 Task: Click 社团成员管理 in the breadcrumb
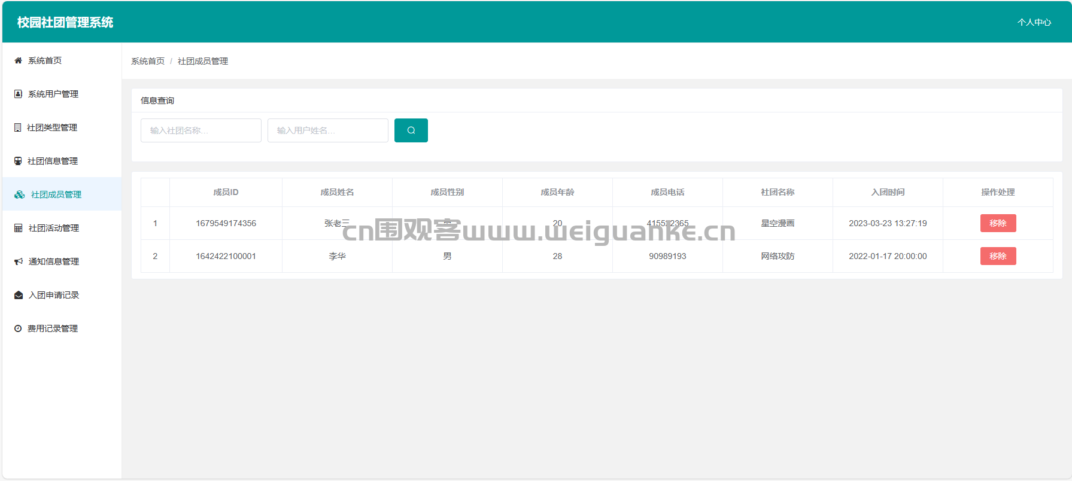(203, 61)
